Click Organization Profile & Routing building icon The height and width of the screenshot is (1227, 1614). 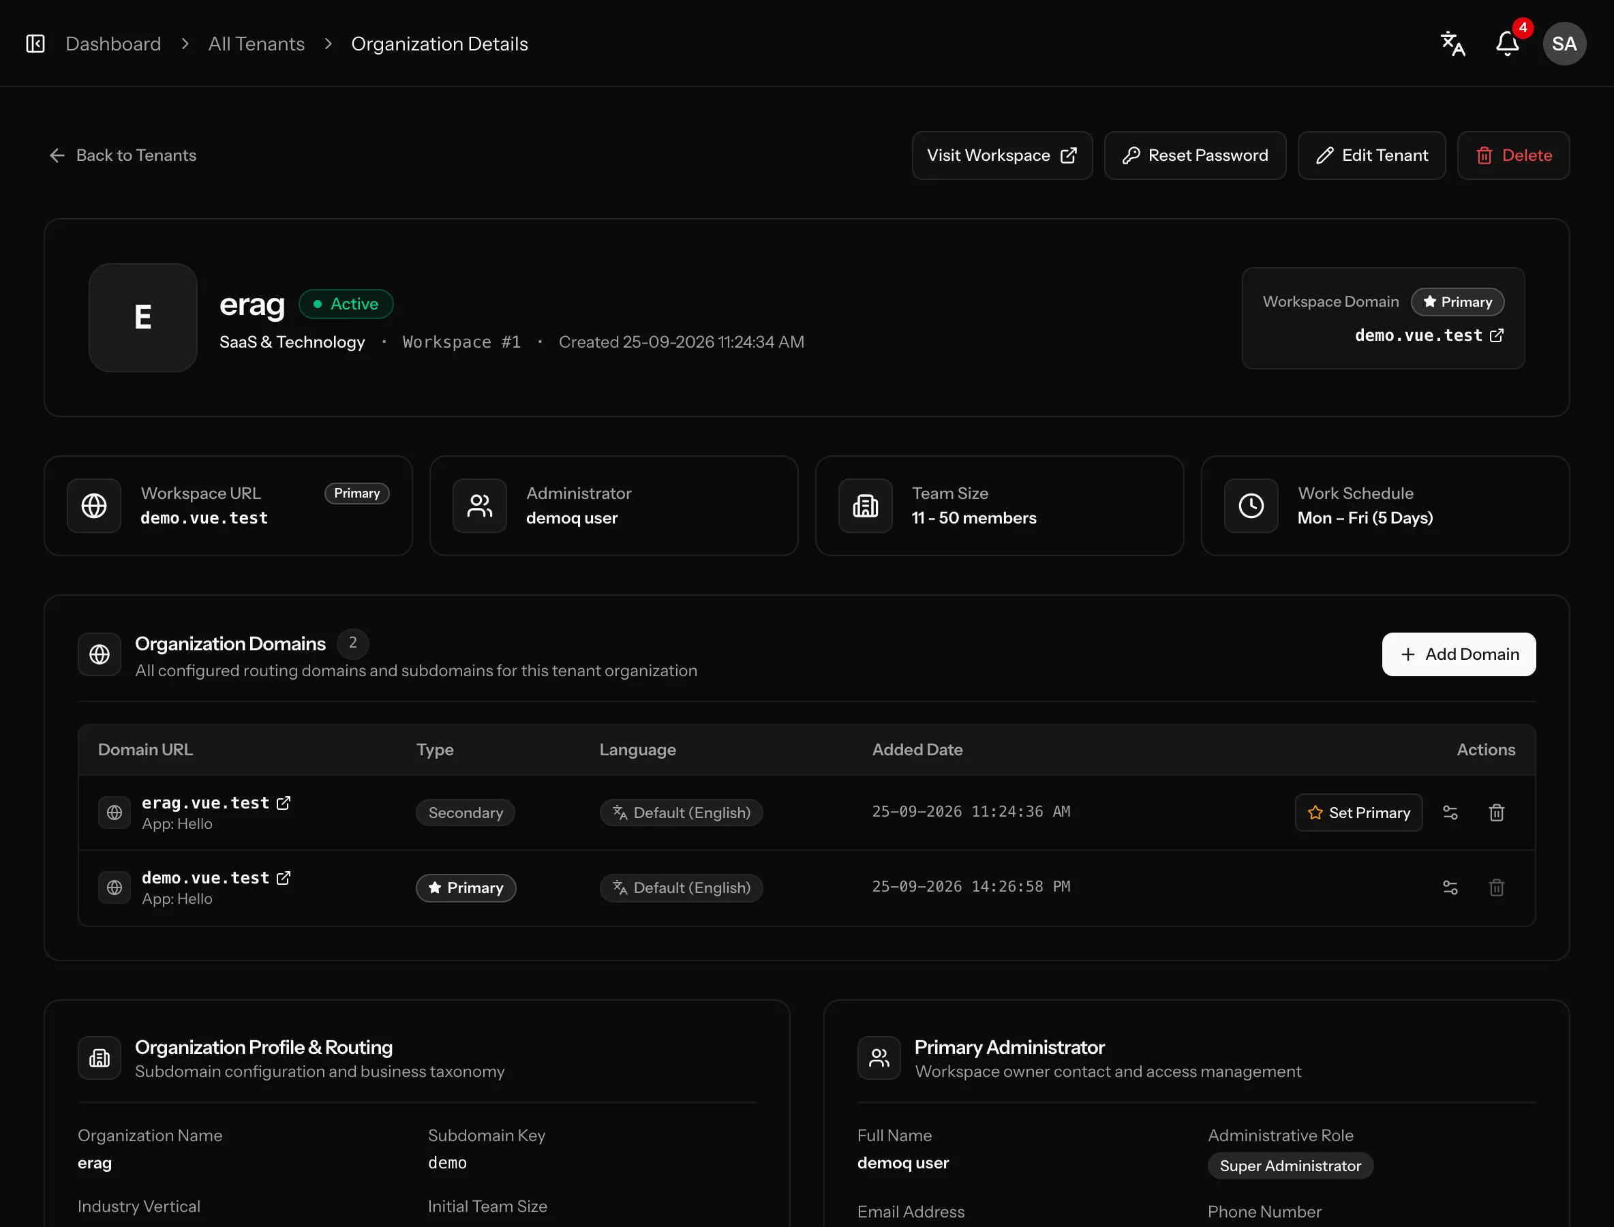pos(100,1057)
